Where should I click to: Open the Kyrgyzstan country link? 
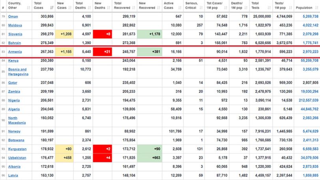[x=17, y=149]
